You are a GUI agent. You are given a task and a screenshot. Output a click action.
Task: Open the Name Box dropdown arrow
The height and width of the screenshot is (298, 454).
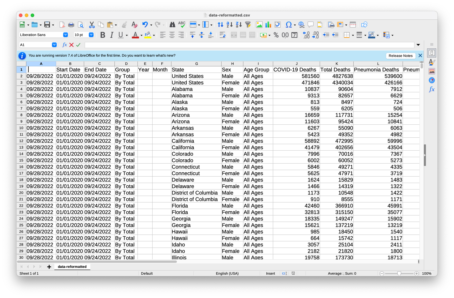(54, 45)
